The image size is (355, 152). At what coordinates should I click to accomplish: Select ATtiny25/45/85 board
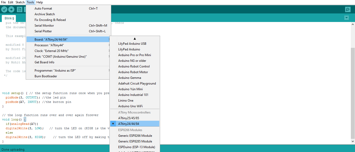pyautogui.click(x=135, y=118)
